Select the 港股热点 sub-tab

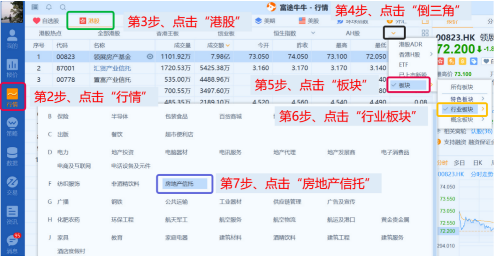50,33
